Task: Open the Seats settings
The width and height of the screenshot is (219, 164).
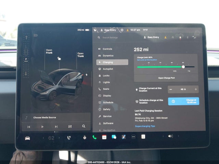Action: pos(104,89)
